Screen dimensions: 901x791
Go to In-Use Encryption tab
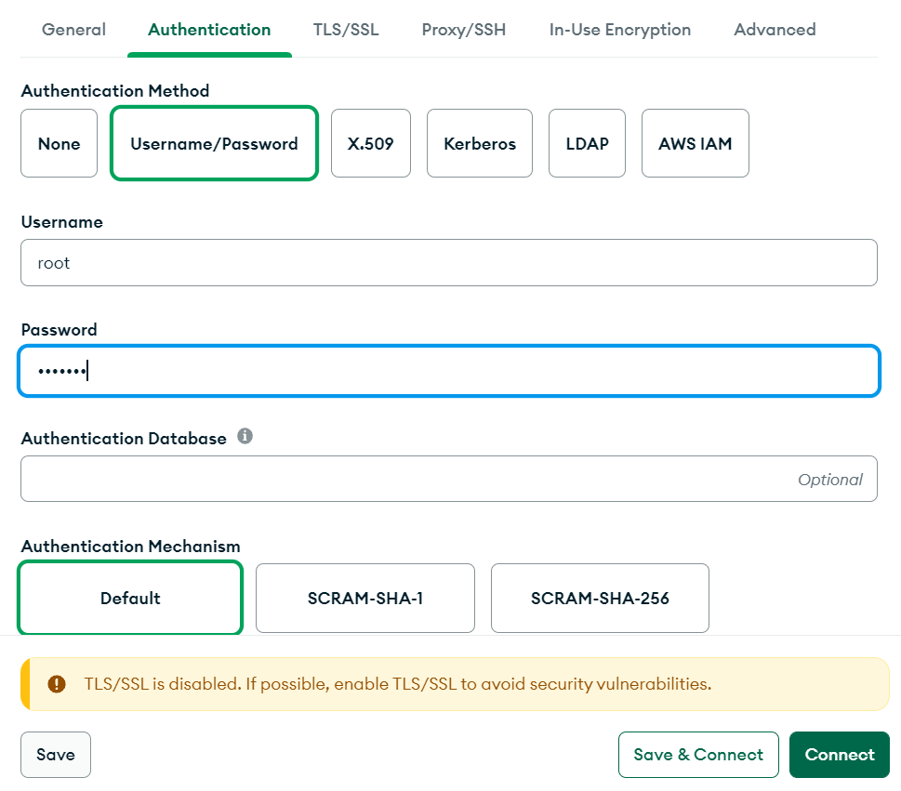[x=620, y=30]
